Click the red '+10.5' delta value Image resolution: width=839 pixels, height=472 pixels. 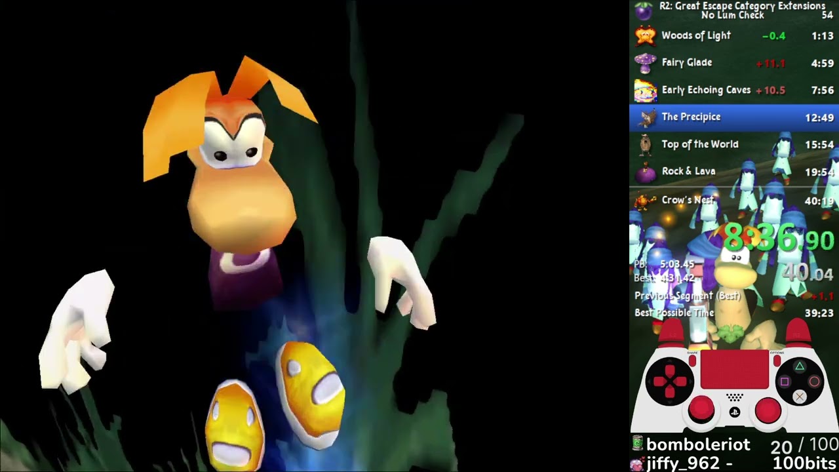pyautogui.click(x=771, y=90)
